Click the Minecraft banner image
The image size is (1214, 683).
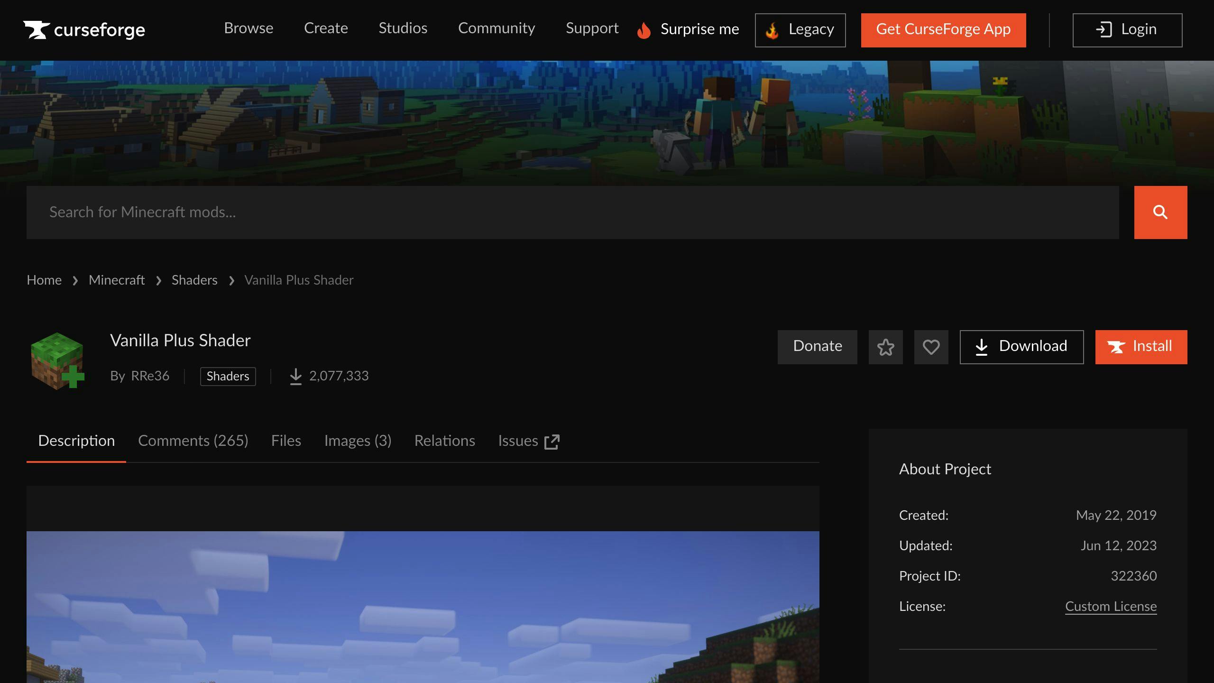pyautogui.click(x=607, y=122)
